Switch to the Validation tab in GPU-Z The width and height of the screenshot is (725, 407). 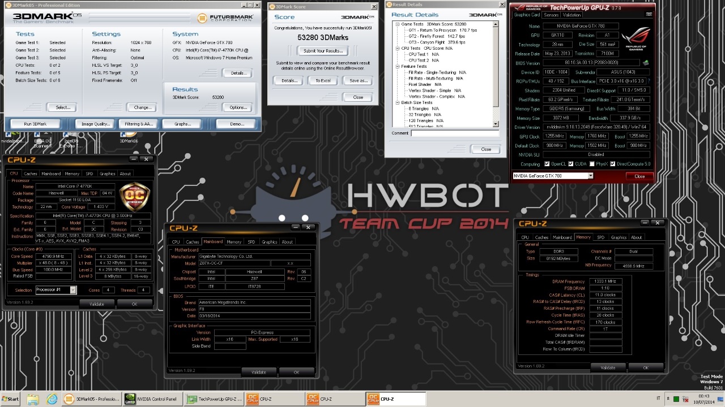572,15
